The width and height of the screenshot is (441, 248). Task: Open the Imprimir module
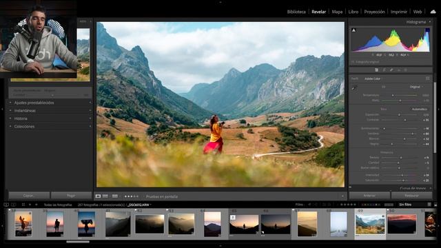(x=399, y=12)
